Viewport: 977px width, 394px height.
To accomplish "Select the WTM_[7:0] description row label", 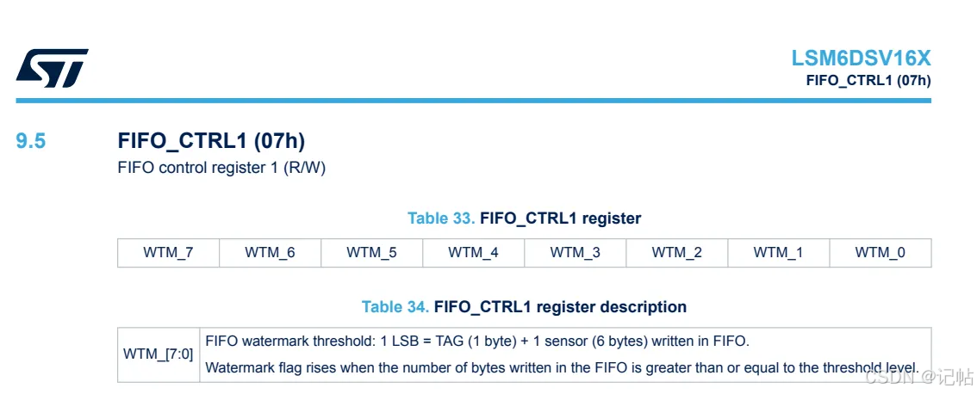I will tap(158, 354).
